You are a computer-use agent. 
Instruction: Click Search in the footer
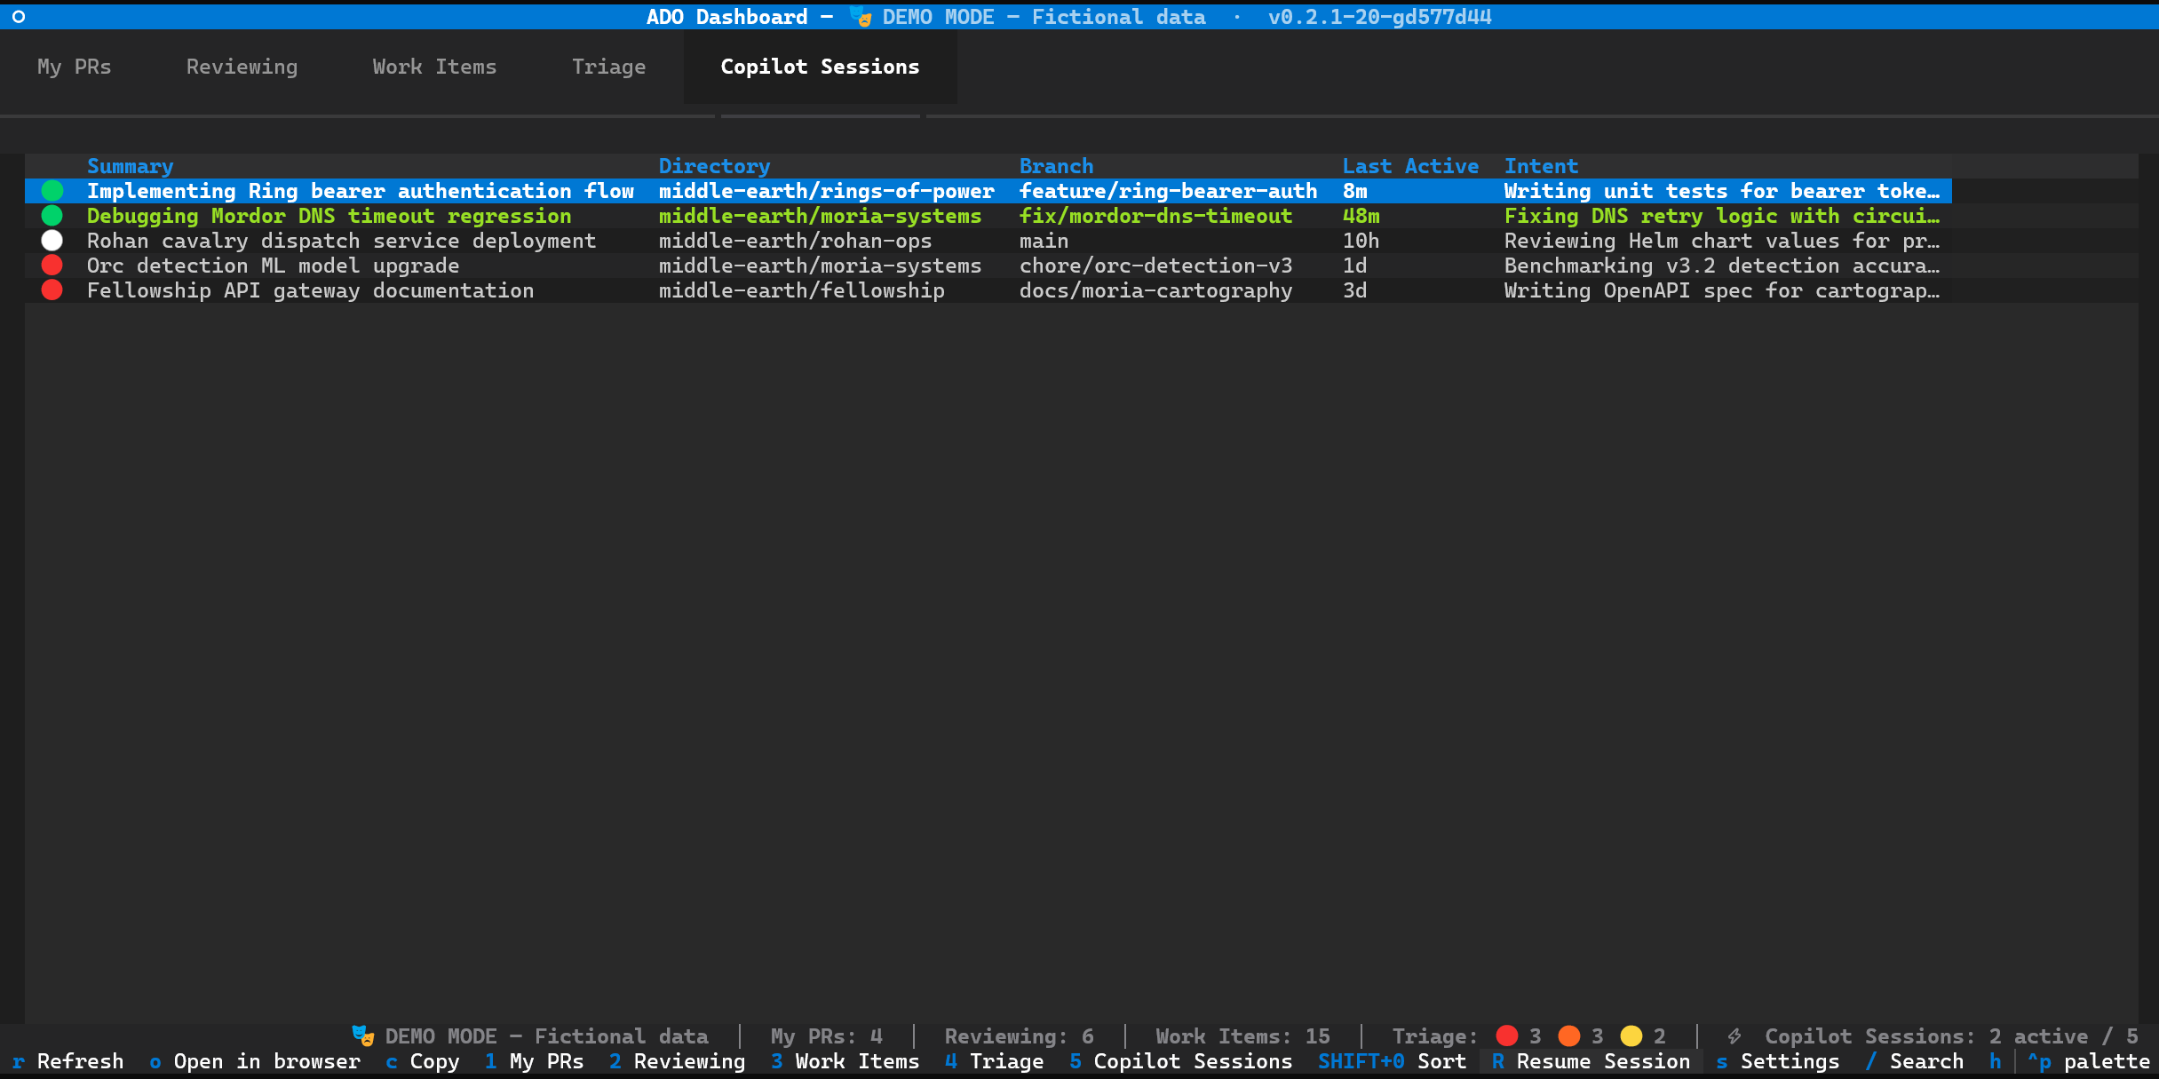pos(1915,1061)
